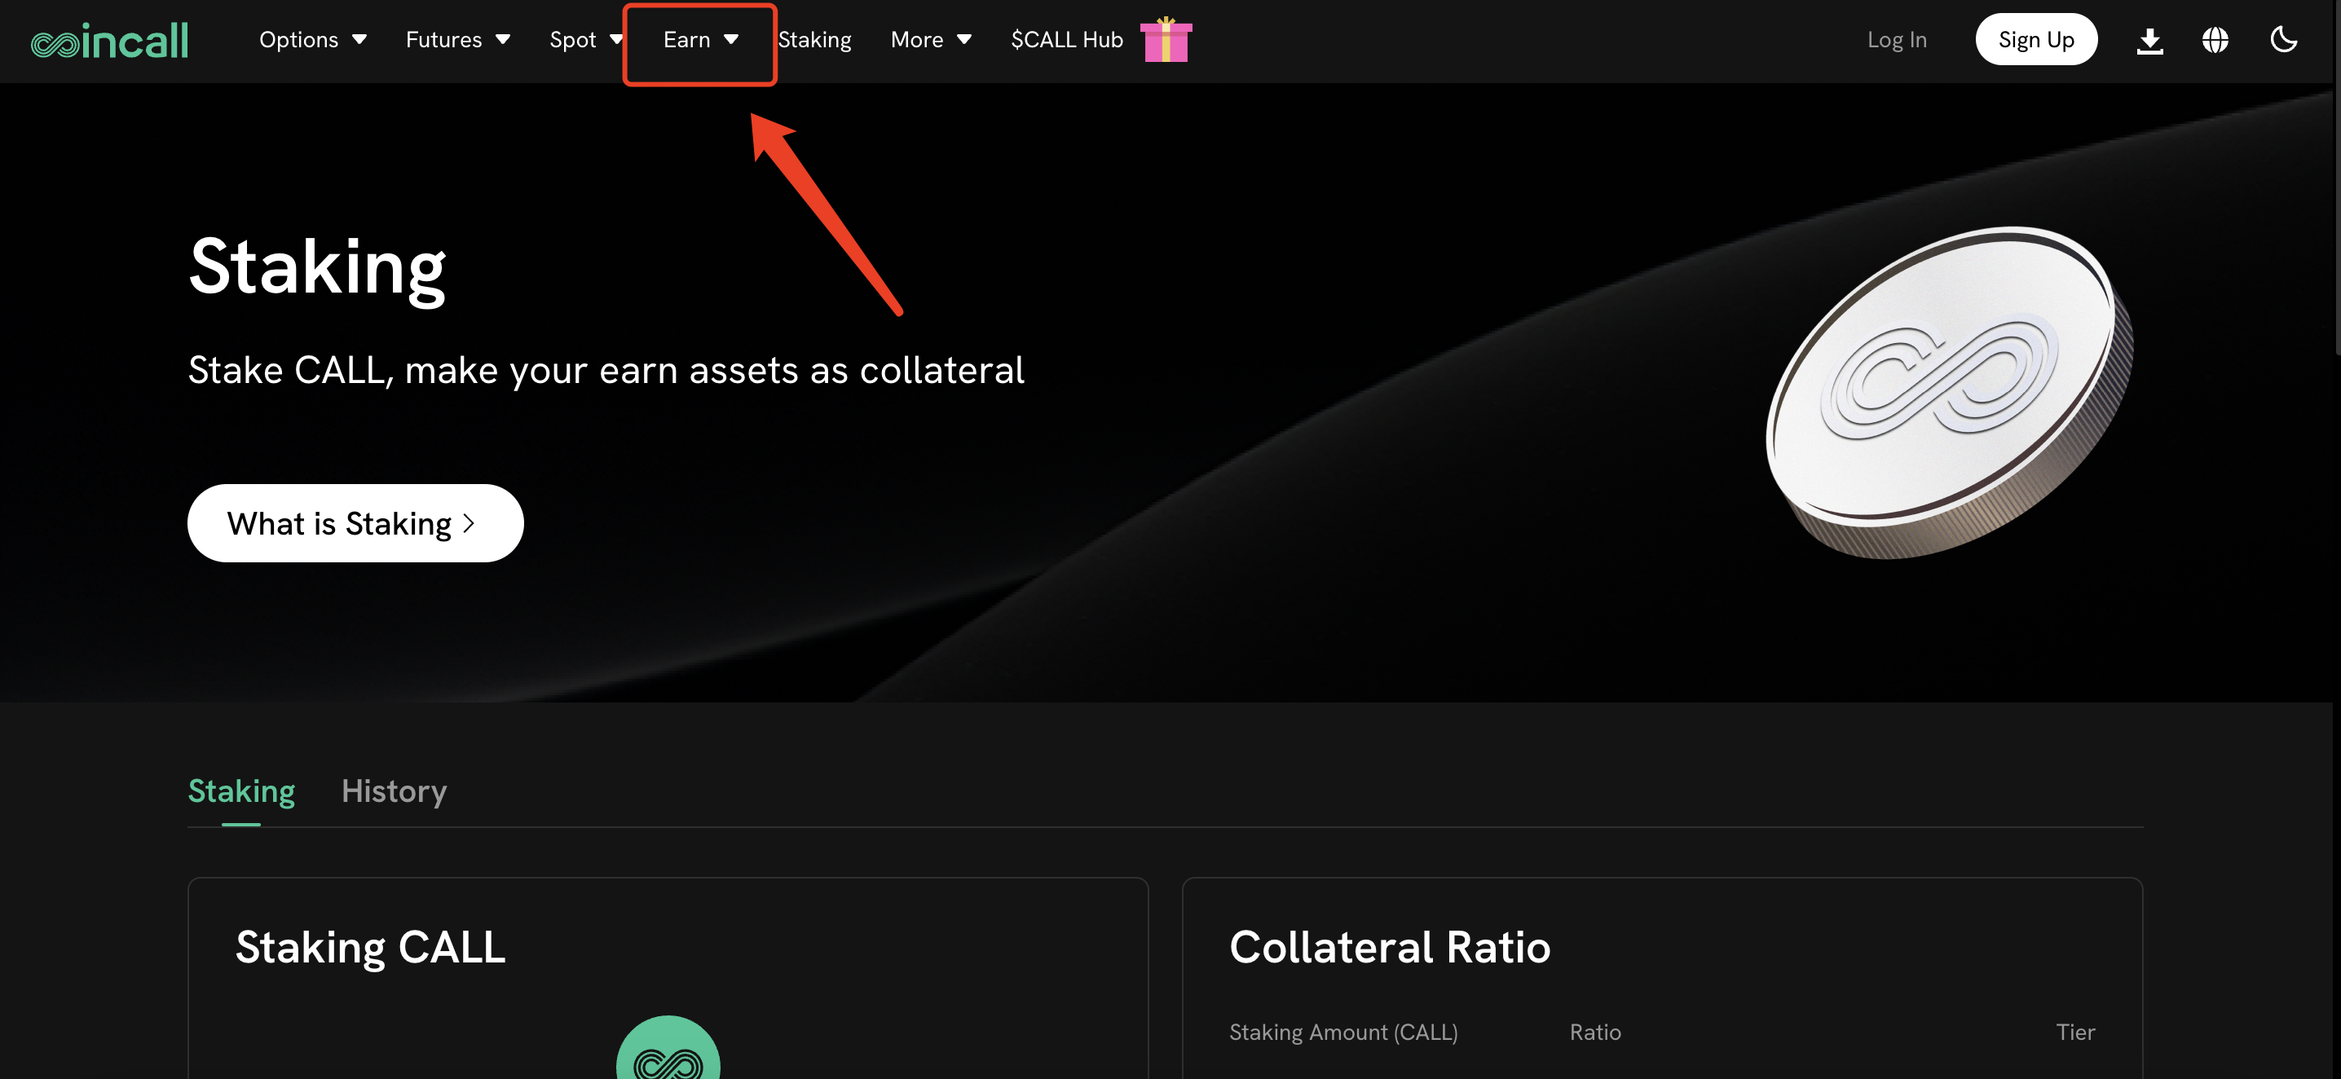Image resolution: width=2341 pixels, height=1079 pixels.
Task: Click the green CALL token icon
Action: (668, 1048)
